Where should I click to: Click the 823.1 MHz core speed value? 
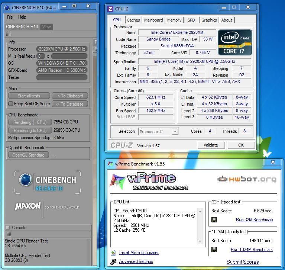[156, 97]
